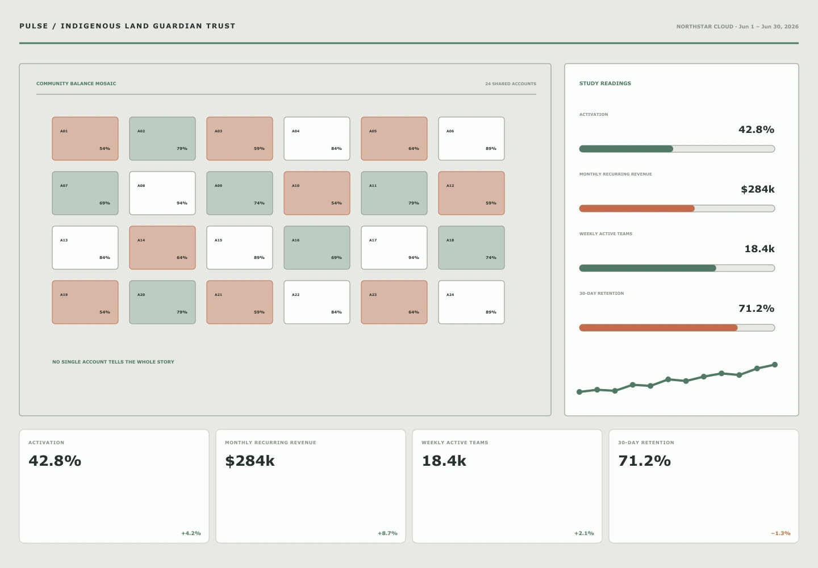This screenshot has width=818, height=568.
Task: Click tile A13 in the mosaic
Action: 85,248
